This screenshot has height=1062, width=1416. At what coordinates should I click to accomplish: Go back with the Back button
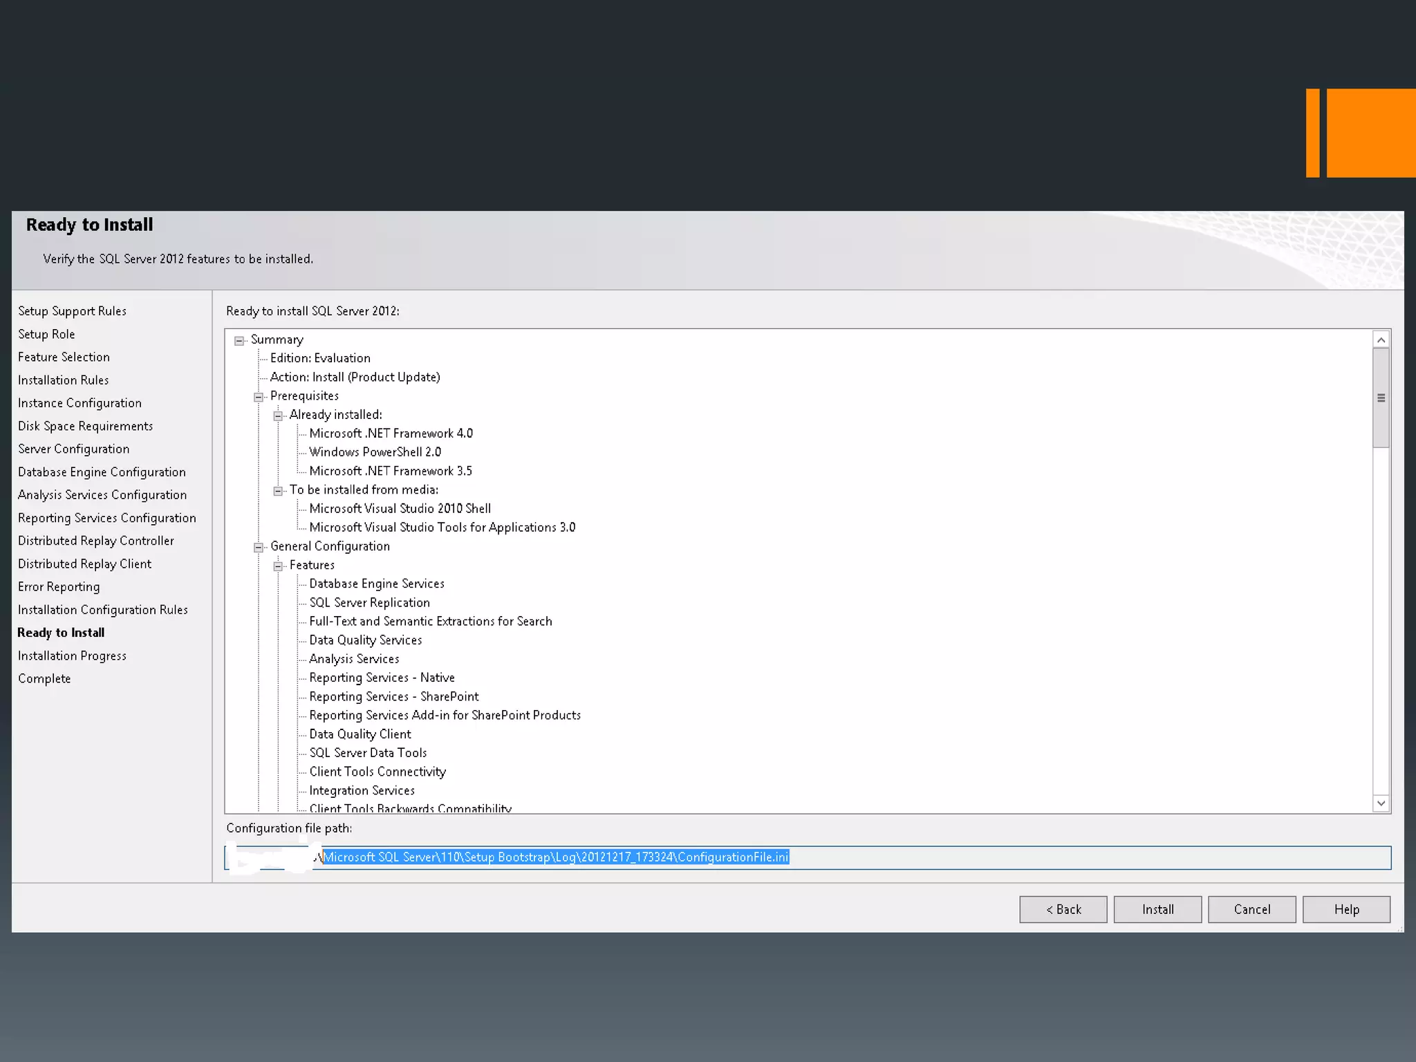click(1063, 909)
